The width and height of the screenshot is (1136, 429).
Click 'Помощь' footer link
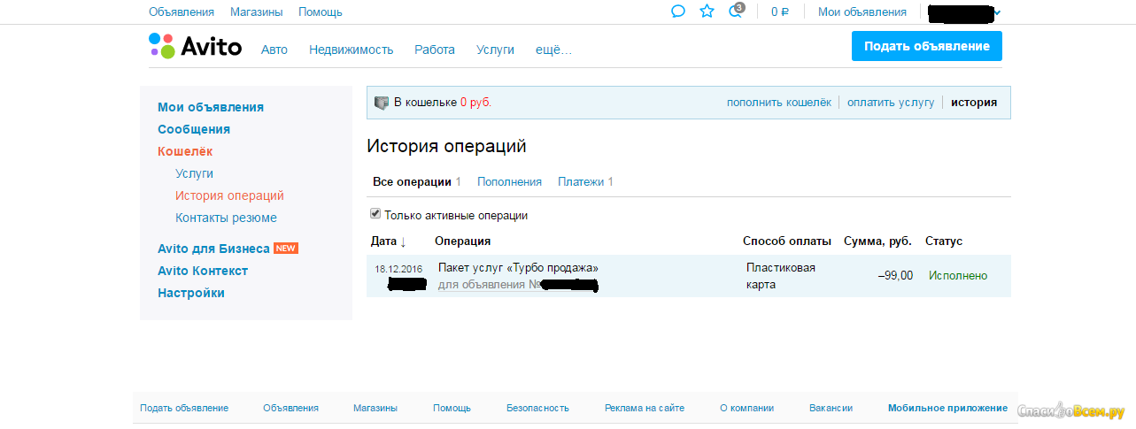[x=452, y=408]
